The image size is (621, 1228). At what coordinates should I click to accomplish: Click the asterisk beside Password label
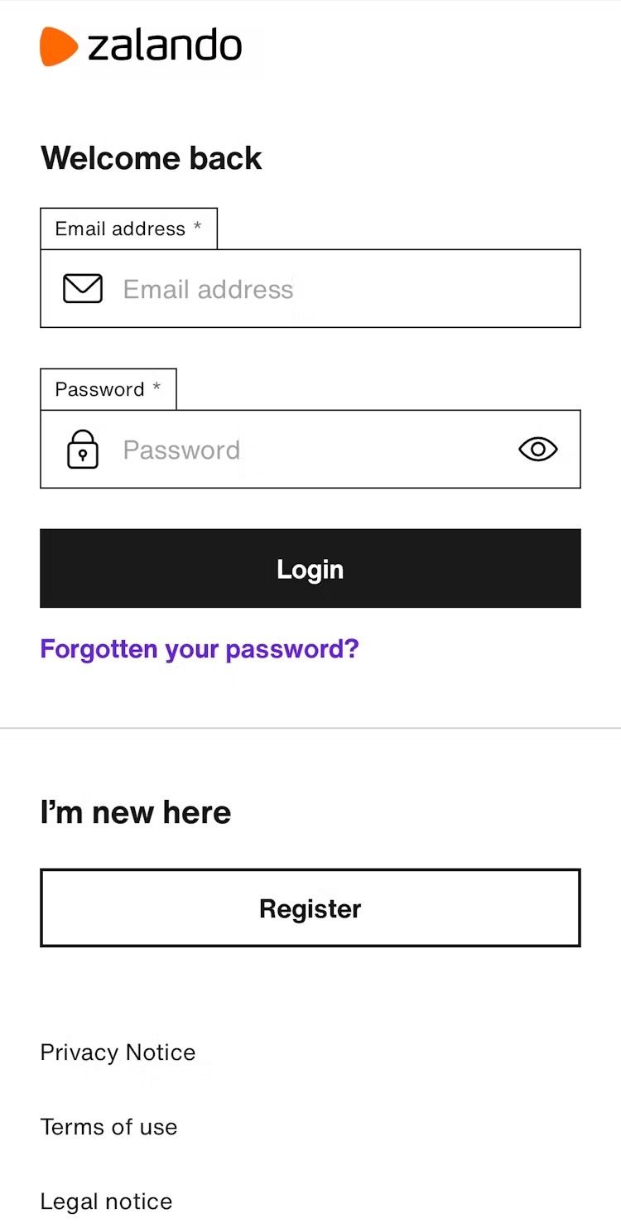click(156, 388)
